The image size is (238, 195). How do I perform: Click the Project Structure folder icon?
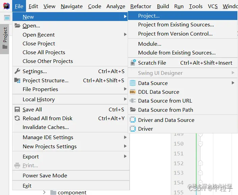click(17, 80)
